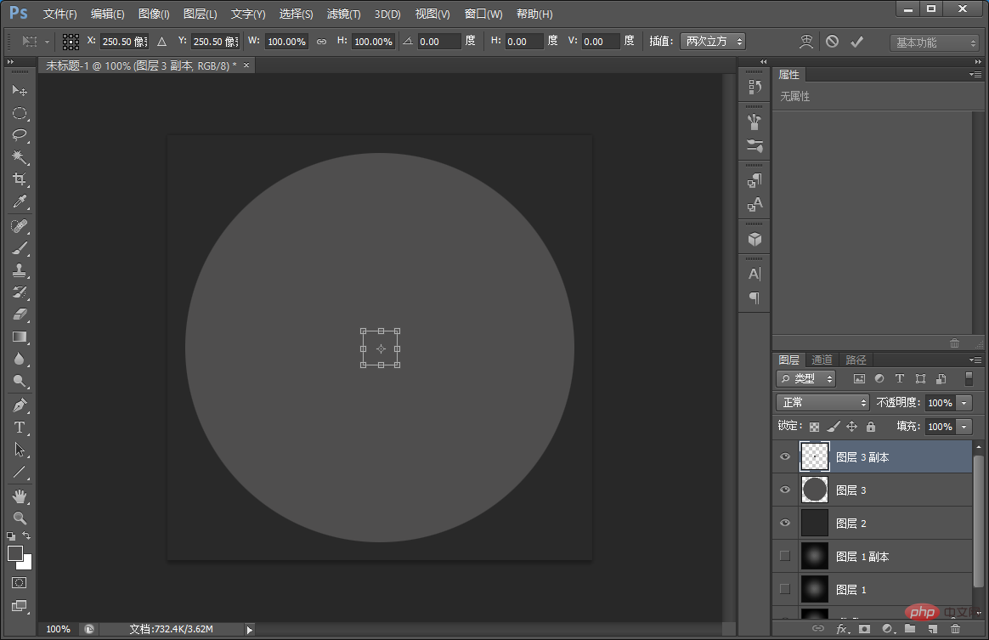Open the blend mode 正常 dropdown
This screenshot has width=989, height=640.
tap(822, 402)
